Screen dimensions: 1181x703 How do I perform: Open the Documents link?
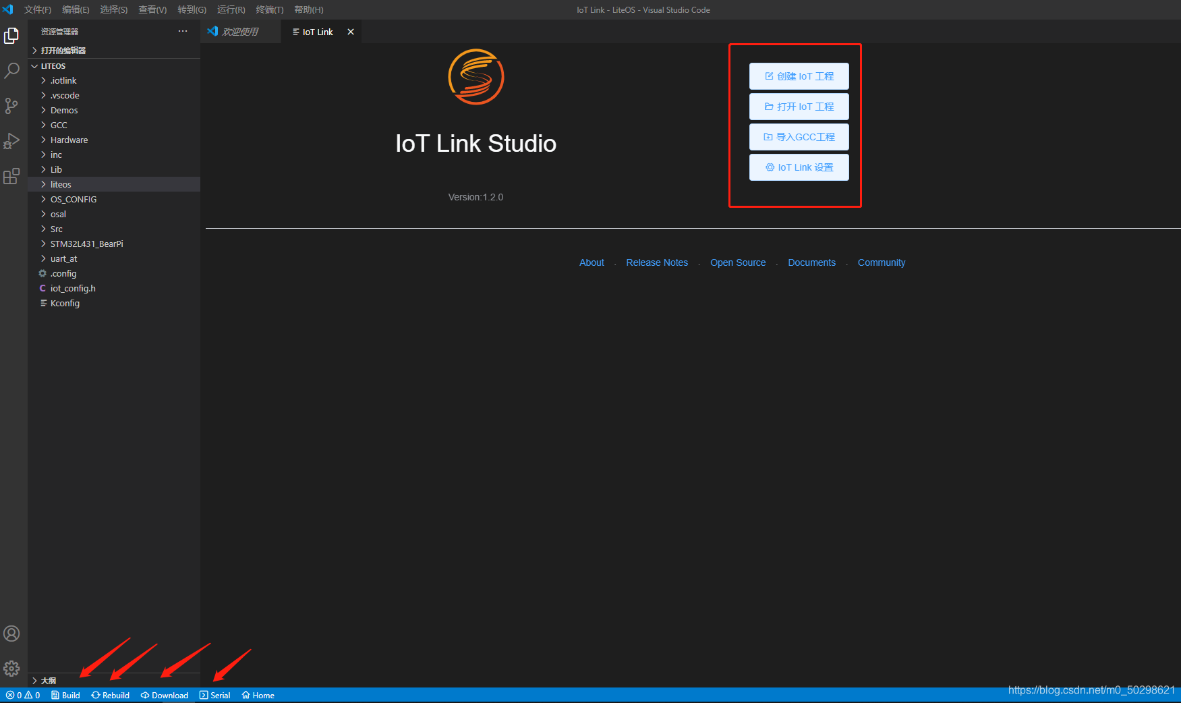tap(811, 262)
